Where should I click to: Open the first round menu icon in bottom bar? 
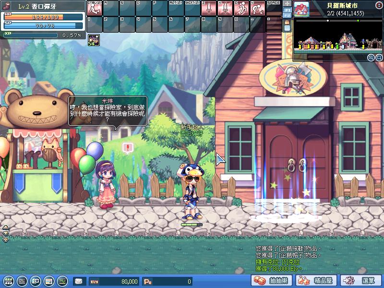[x=9, y=281]
